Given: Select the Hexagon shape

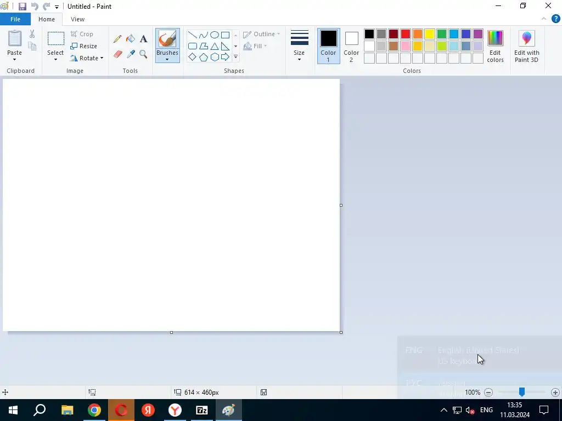Looking at the screenshot, I should point(215,57).
